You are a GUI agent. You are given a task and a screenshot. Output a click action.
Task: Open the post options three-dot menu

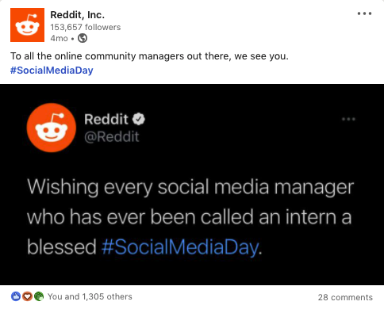tap(364, 13)
